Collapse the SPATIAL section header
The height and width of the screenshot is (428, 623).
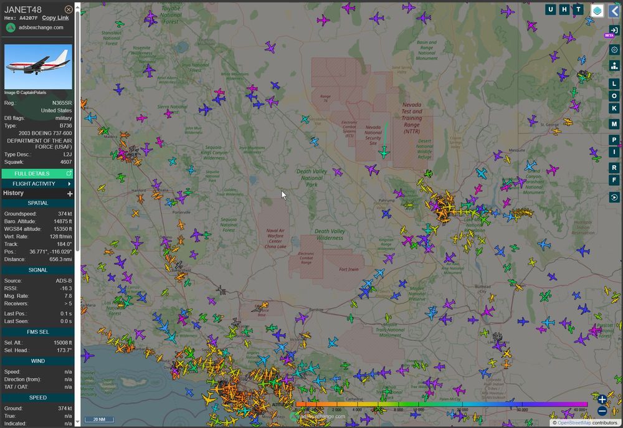[x=38, y=203]
